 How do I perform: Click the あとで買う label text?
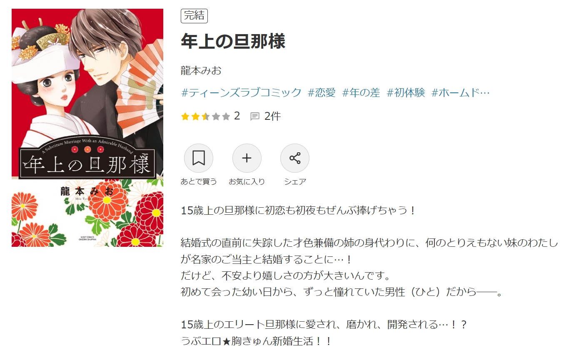pos(199,181)
